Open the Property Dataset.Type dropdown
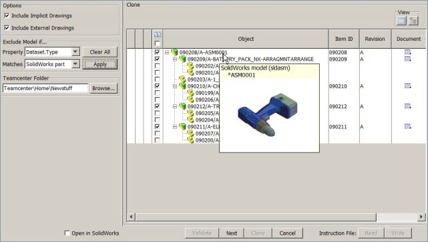This screenshot has height=242, width=428. pos(75,51)
